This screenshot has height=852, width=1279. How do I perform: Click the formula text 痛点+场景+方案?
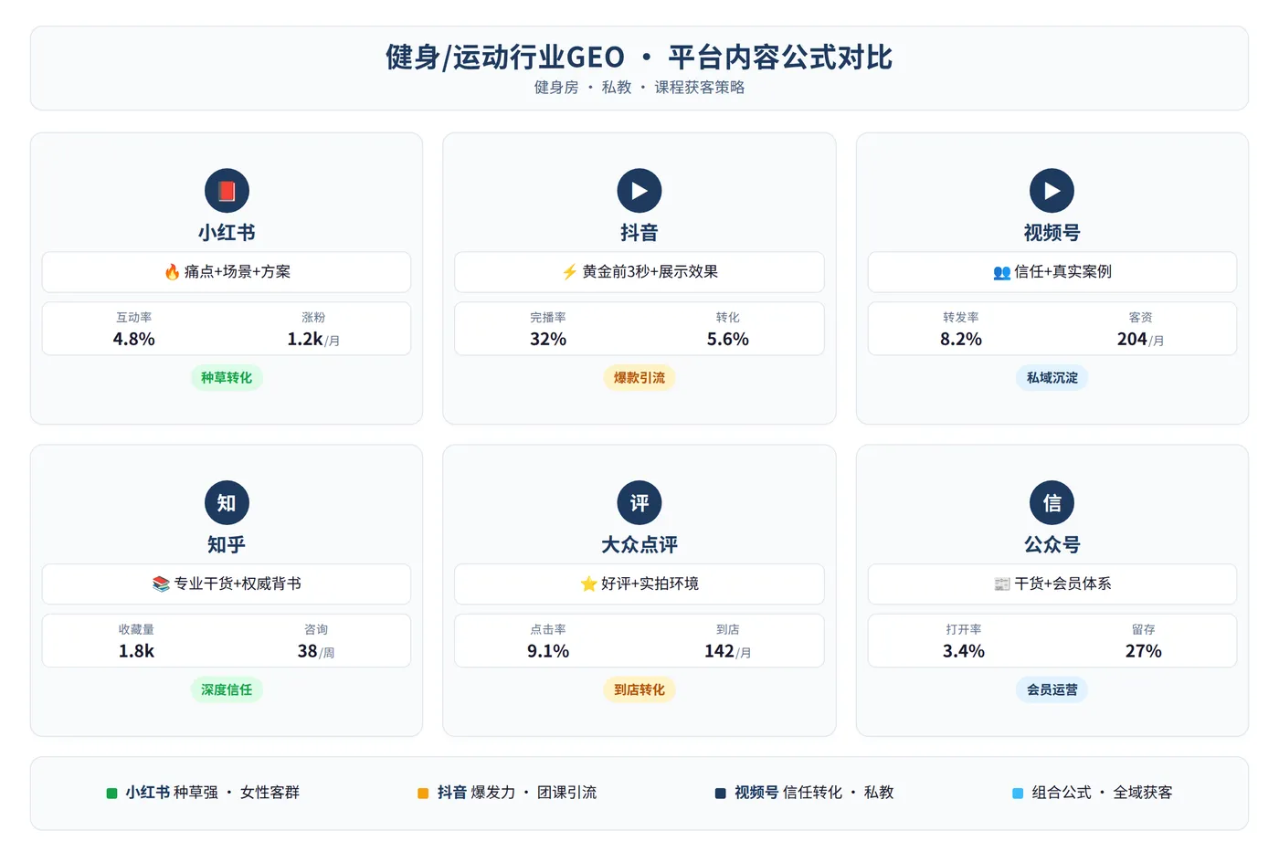click(238, 272)
